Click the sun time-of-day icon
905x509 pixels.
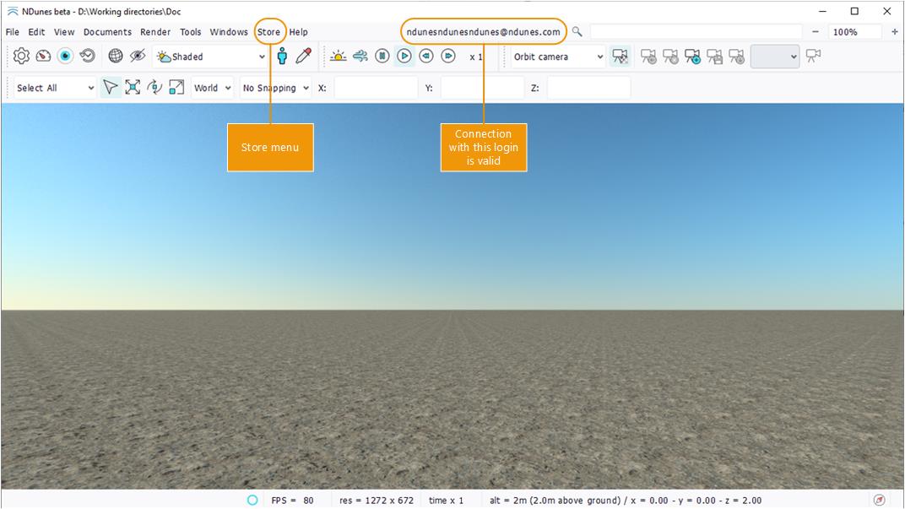[x=338, y=57]
